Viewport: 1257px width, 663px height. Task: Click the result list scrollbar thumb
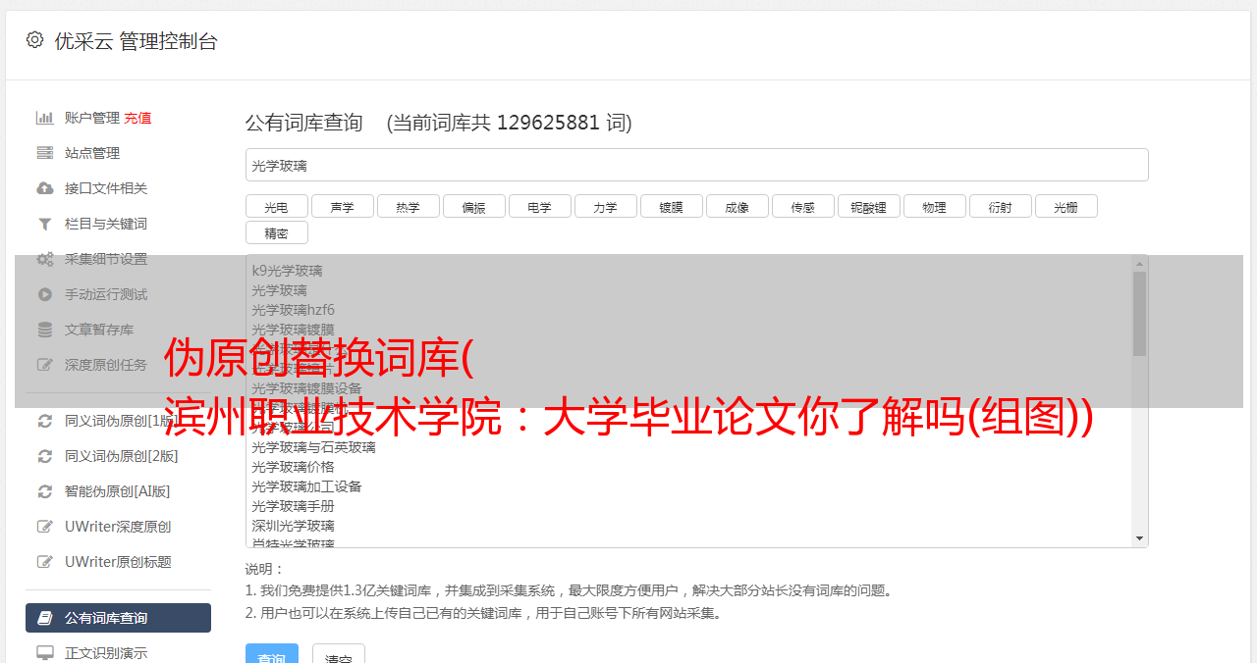pos(1139,314)
